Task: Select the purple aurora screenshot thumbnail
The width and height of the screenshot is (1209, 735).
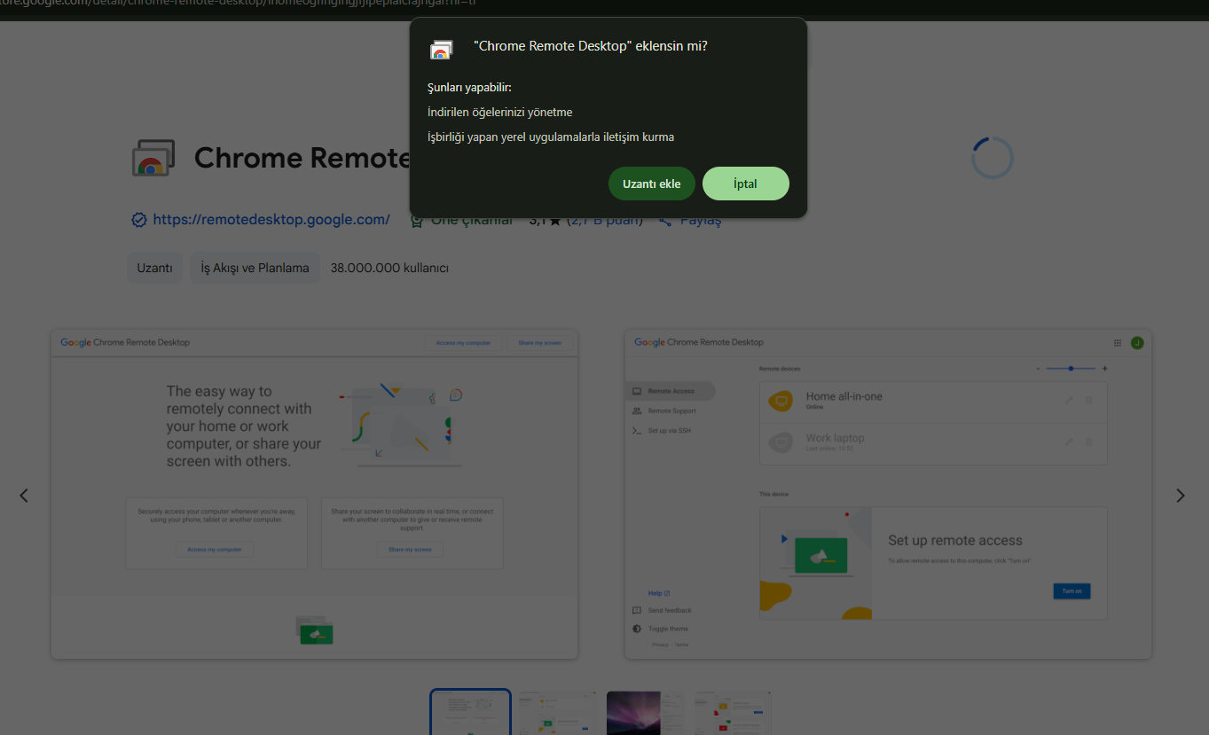Action: tap(646, 713)
